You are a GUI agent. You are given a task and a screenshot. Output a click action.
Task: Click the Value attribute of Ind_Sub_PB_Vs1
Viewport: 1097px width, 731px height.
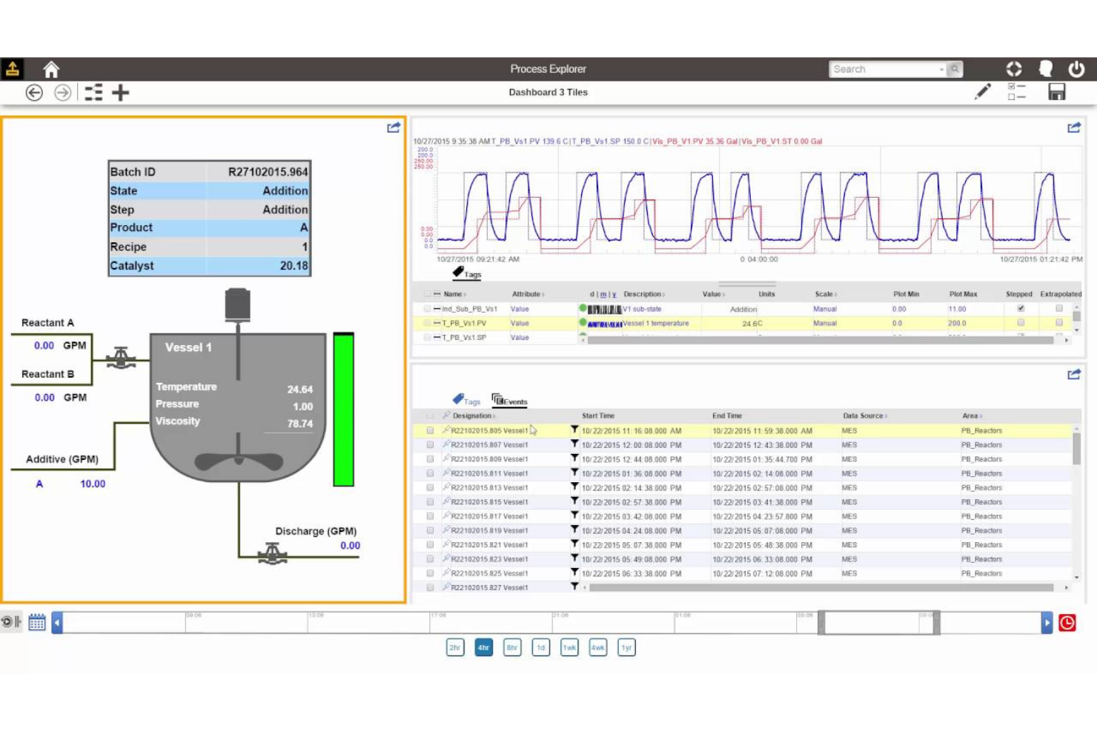[x=520, y=309]
